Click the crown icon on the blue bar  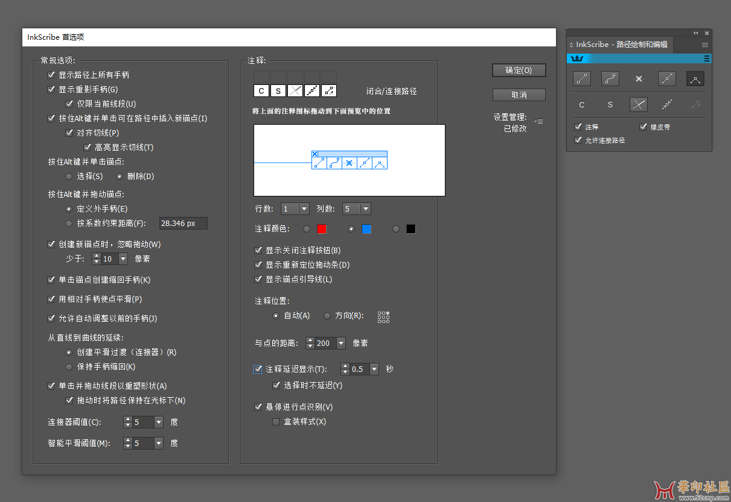tap(576, 58)
